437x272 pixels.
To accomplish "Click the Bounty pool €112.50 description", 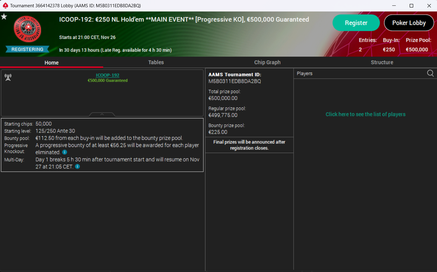I will (x=109, y=138).
